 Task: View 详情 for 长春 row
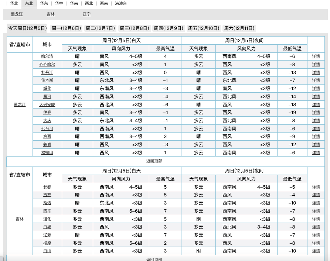[x=316, y=187]
